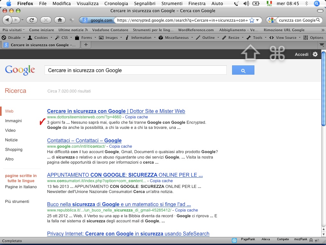Viewport: 326px width, 245px height.
Task: Open the search engine chooser dropdown
Action: click(x=272, y=20)
